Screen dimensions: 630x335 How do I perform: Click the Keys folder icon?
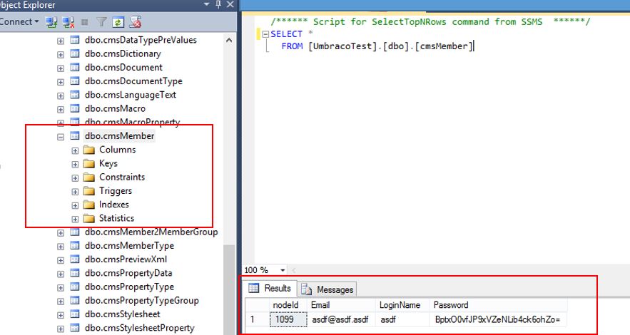pyautogui.click(x=88, y=164)
